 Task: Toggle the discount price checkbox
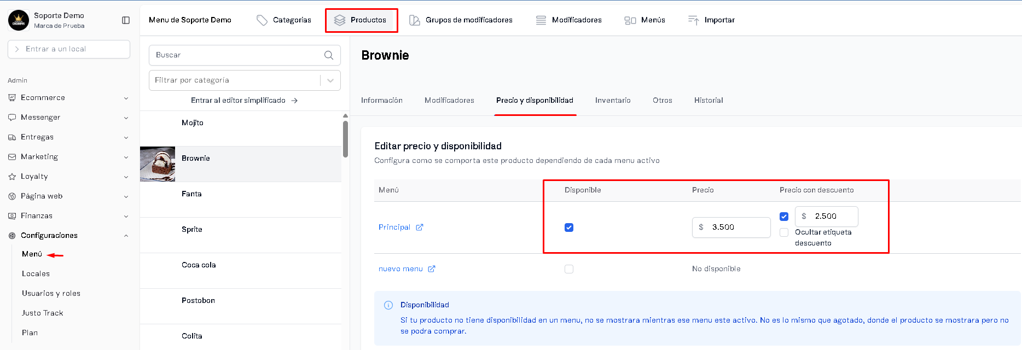(784, 217)
